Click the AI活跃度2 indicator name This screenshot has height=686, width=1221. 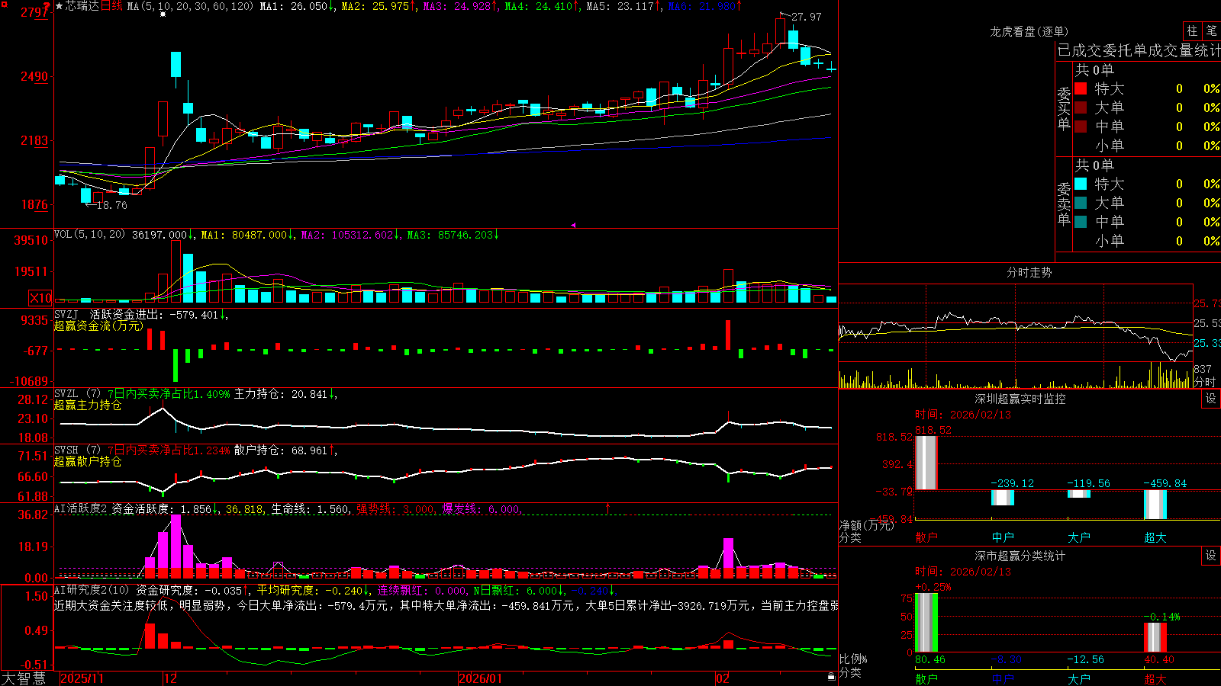click(81, 508)
